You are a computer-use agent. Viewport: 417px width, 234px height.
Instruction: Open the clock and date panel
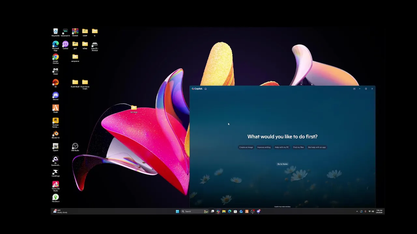[x=379, y=211]
